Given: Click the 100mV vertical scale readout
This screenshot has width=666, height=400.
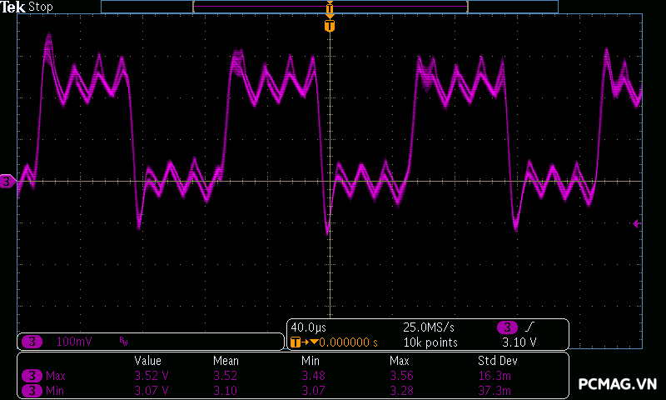Looking at the screenshot, I should 74,342.
